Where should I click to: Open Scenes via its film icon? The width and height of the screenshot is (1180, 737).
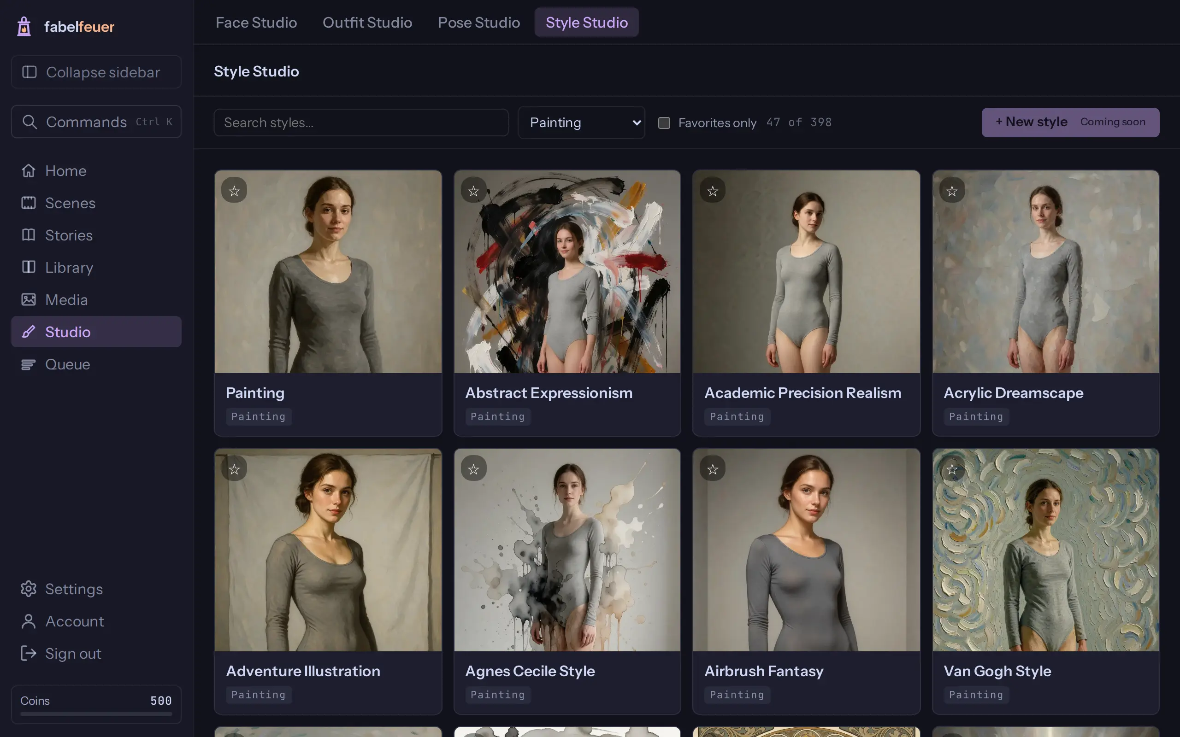(29, 203)
